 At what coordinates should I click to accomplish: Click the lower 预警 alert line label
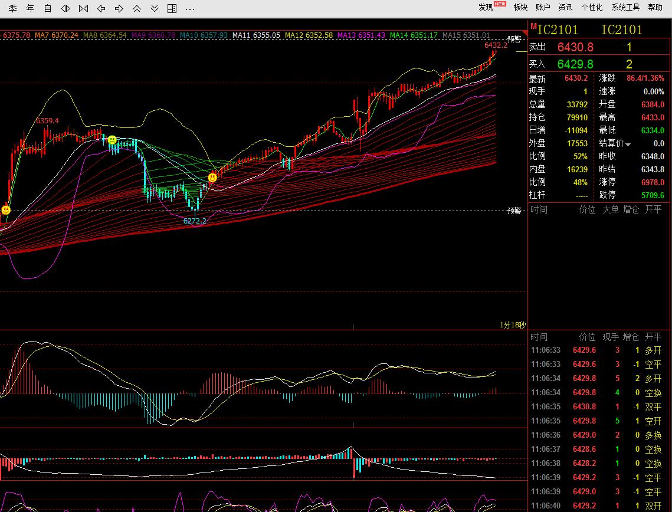pos(514,211)
